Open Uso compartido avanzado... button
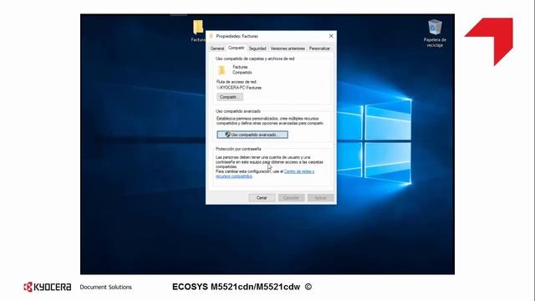 tap(252, 135)
